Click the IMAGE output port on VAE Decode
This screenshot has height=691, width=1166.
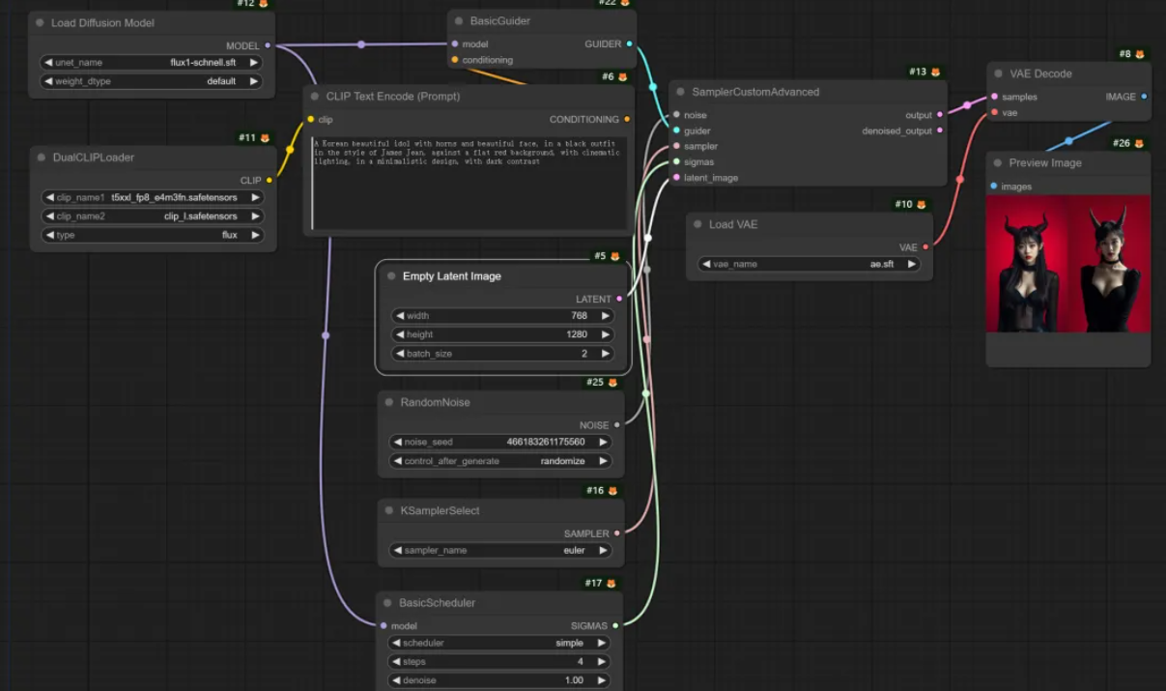click(x=1144, y=97)
